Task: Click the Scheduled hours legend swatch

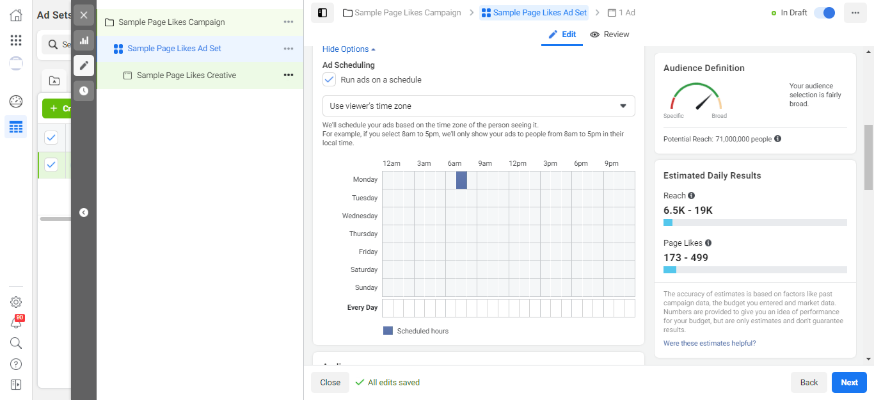Action: (388, 331)
